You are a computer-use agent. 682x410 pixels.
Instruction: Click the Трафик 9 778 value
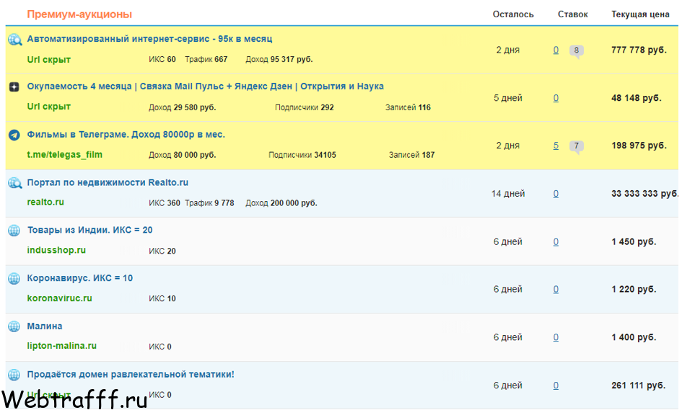pyautogui.click(x=209, y=203)
